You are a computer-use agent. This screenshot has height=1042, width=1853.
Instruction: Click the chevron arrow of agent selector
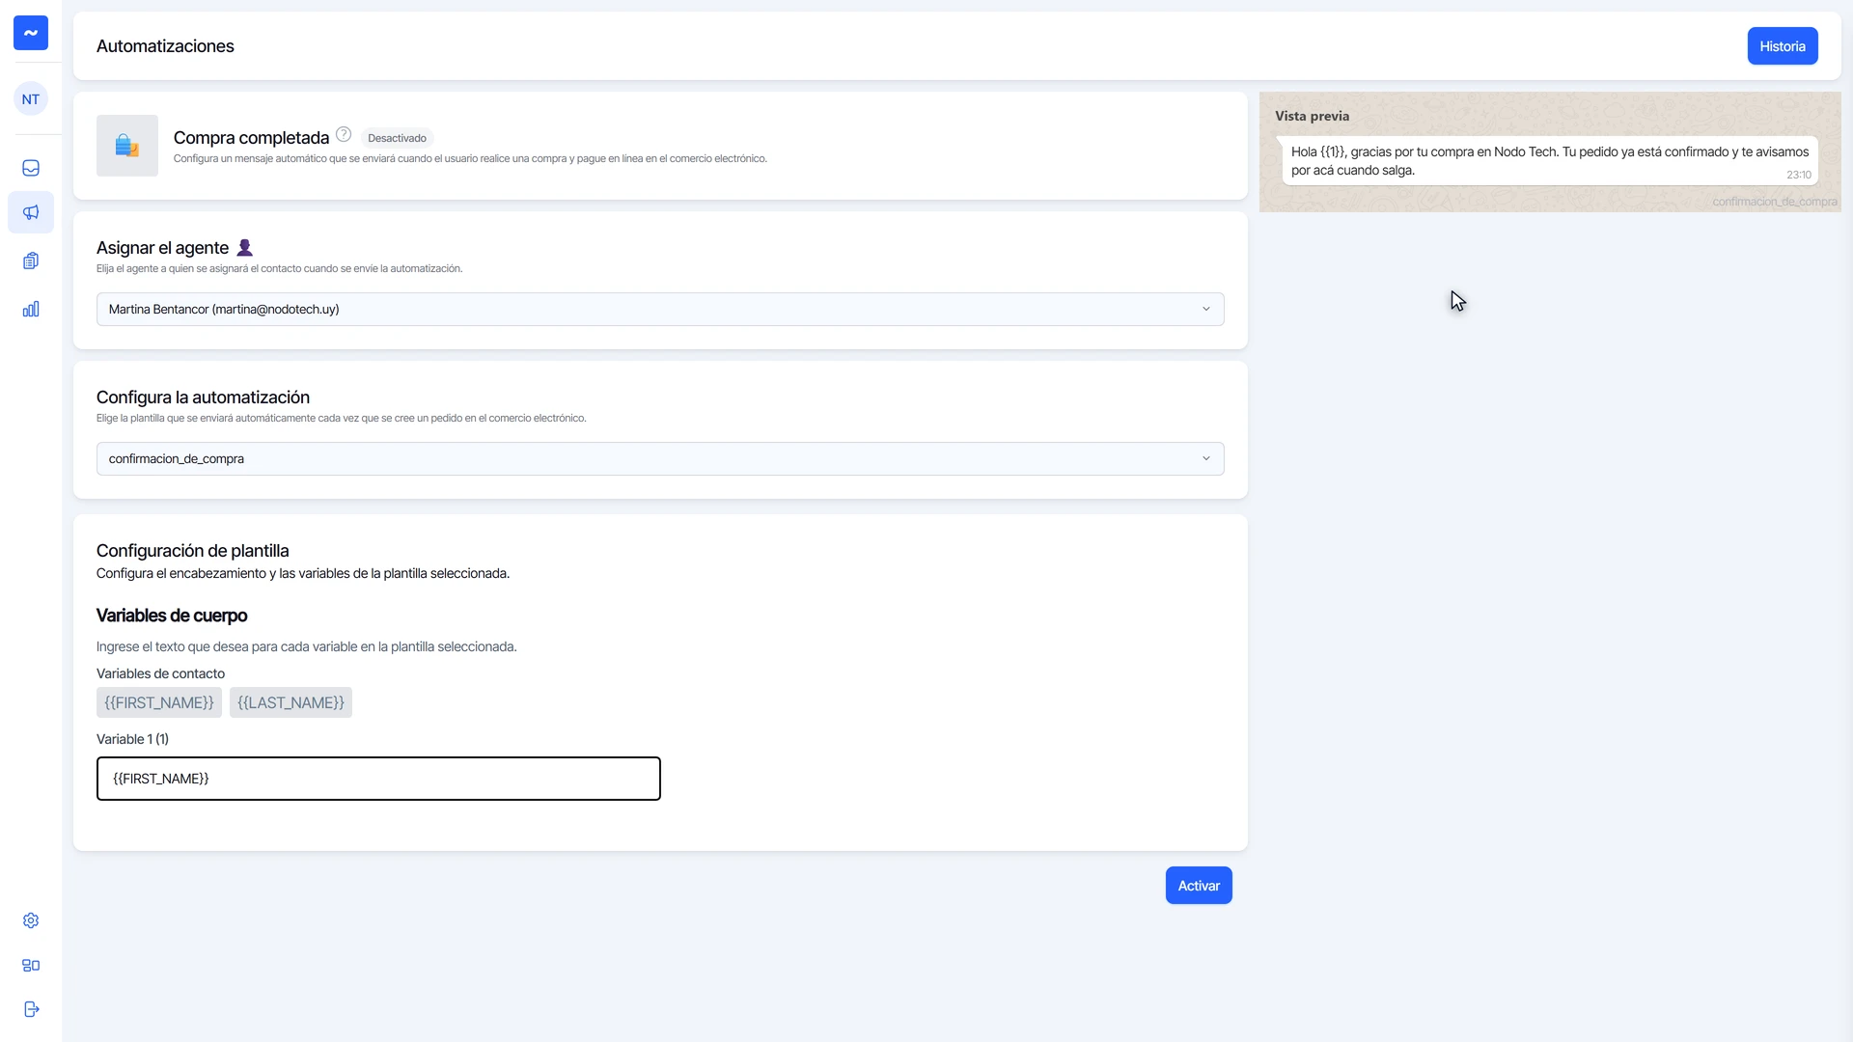1205,309
